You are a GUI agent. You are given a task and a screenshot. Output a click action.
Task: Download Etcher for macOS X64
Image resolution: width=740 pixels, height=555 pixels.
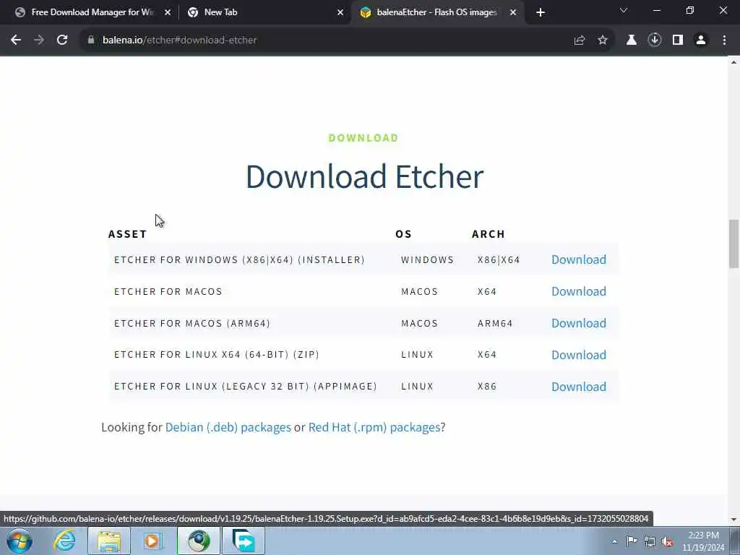pyautogui.click(x=579, y=291)
